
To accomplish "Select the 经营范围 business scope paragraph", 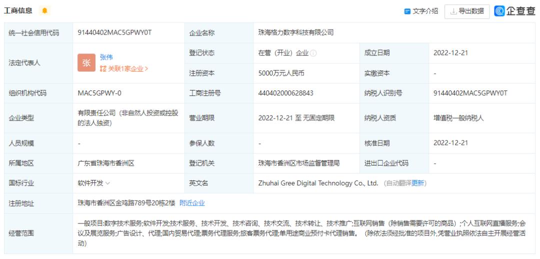I will pos(302,233).
